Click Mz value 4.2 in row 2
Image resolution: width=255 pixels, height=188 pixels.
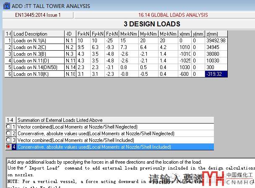point(168,47)
